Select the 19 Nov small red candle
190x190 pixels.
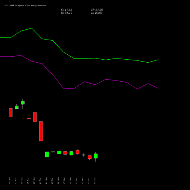[x=29, y=119]
